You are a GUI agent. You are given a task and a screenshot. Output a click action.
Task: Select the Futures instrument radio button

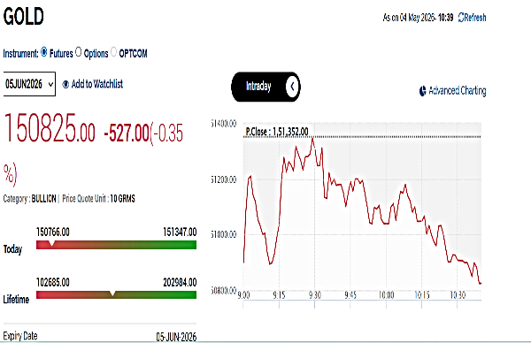click(44, 52)
